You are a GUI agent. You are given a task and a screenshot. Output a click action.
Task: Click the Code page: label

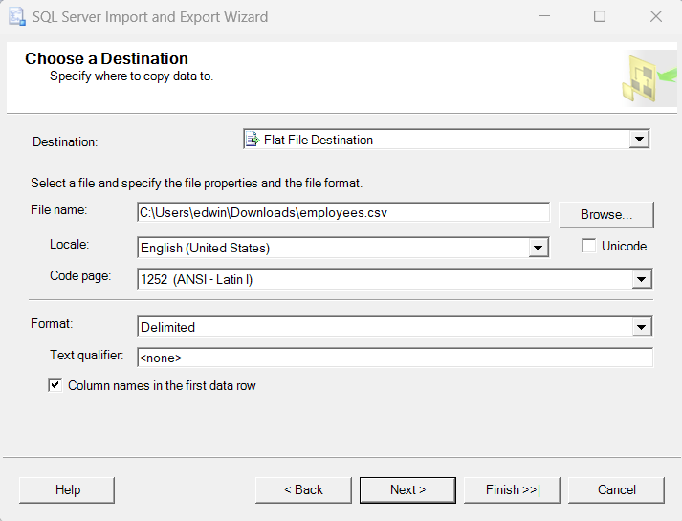80,276
